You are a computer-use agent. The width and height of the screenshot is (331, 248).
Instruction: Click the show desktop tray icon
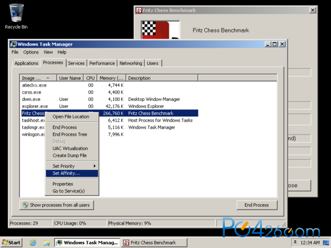(x=326, y=242)
